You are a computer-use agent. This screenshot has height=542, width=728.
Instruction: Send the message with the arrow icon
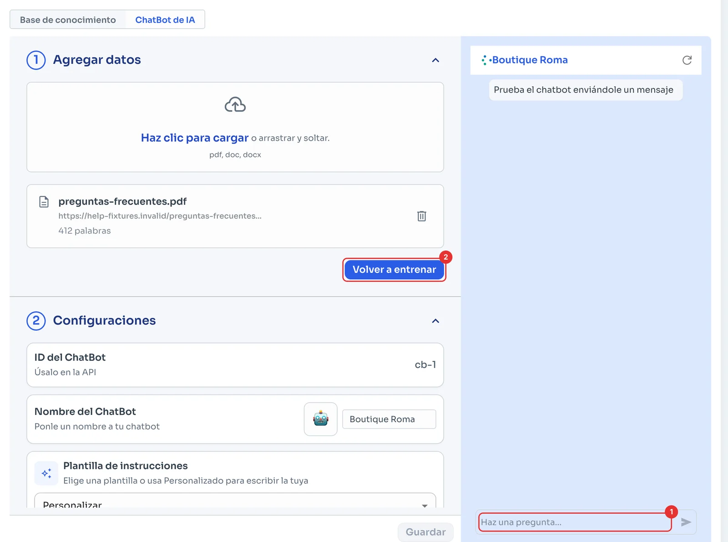[686, 522]
